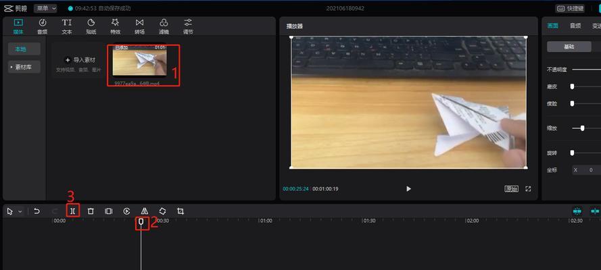601x270 pixels.
Task: Click the 坐标 X coordinate input field
Action: pos(586,170)
